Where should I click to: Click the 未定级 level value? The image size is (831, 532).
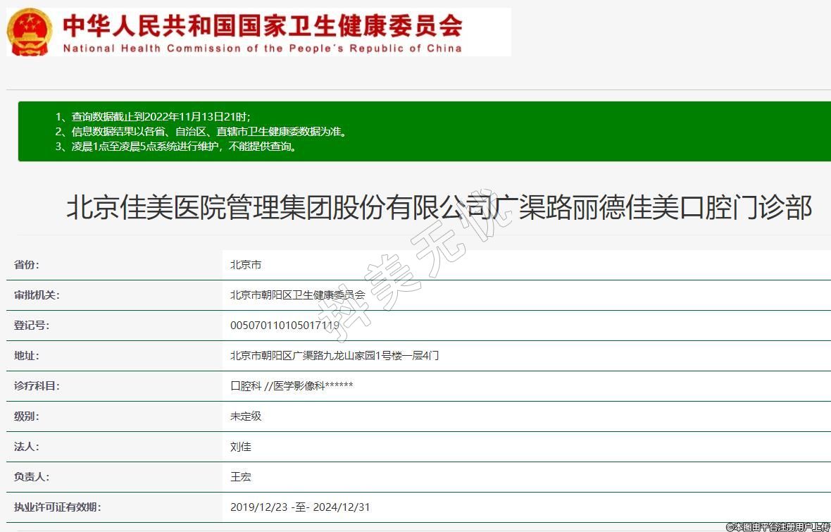246,416
